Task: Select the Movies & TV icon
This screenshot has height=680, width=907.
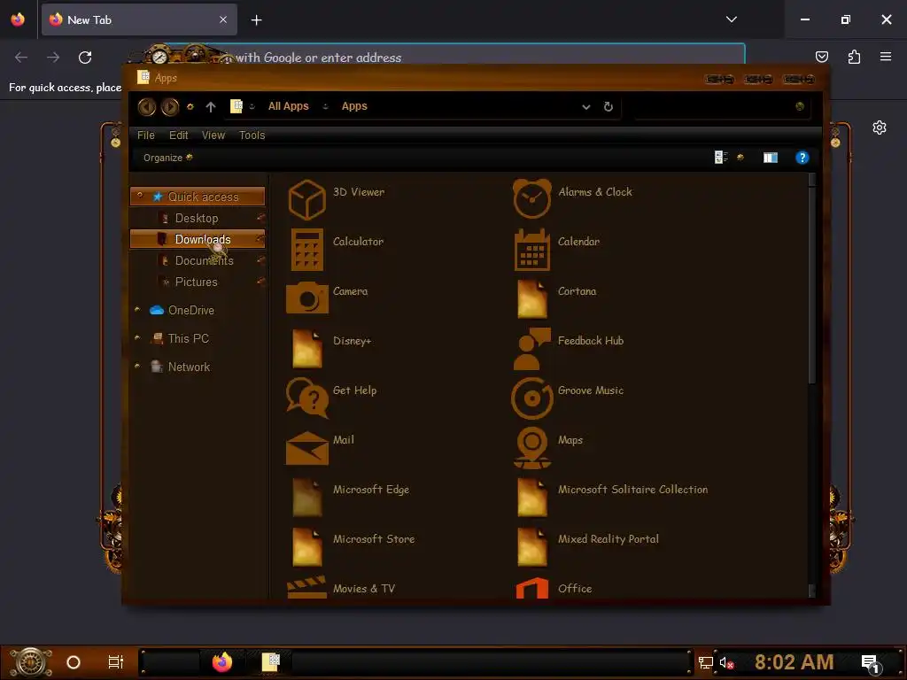Action: coord(306,587)
